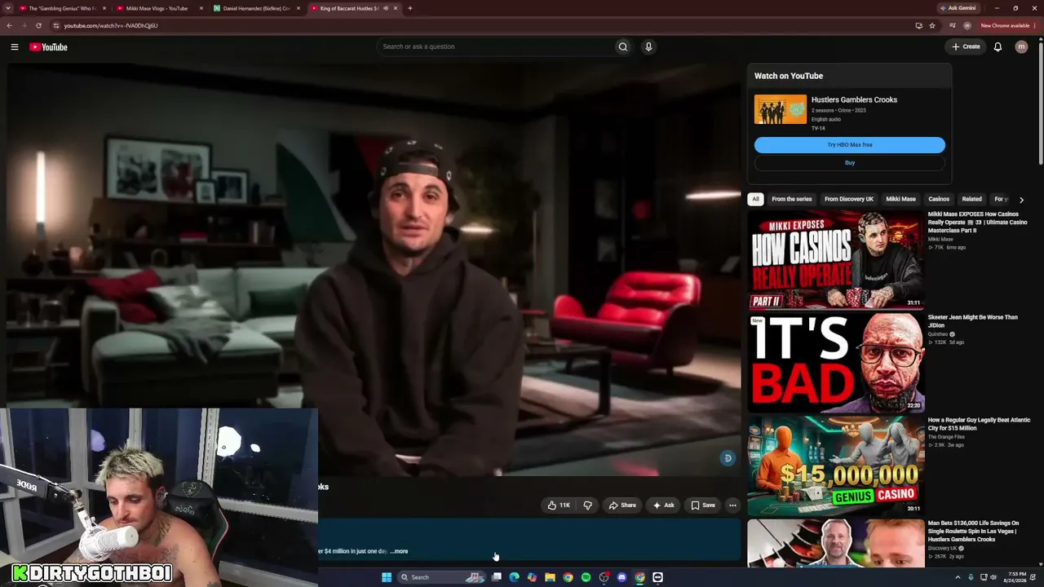1044x587 pixels.
Task: Select the All filter chip
Action: (x=755, y=199)
